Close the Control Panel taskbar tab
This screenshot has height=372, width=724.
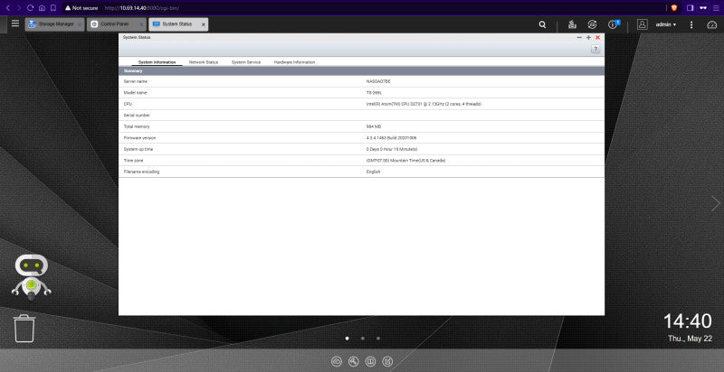[141, 24]
